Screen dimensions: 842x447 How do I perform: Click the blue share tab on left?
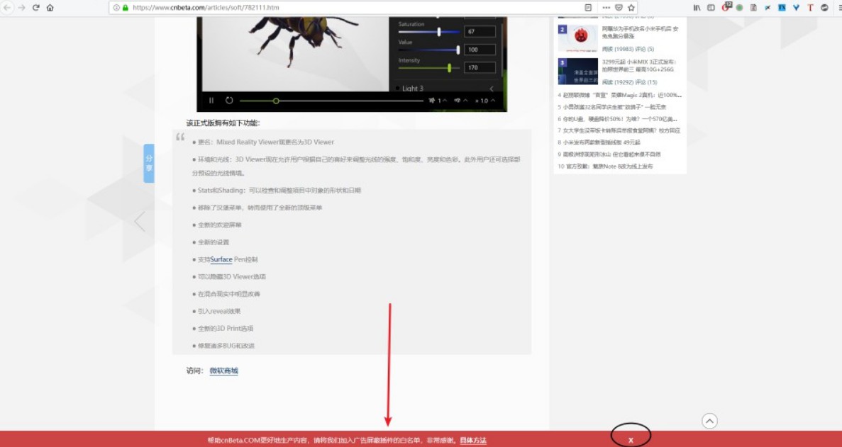click(x=149, y=164)
